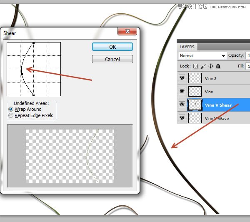Select the Vine V Shear layer thumbnail
250x222 pixels.
(195, 105)
